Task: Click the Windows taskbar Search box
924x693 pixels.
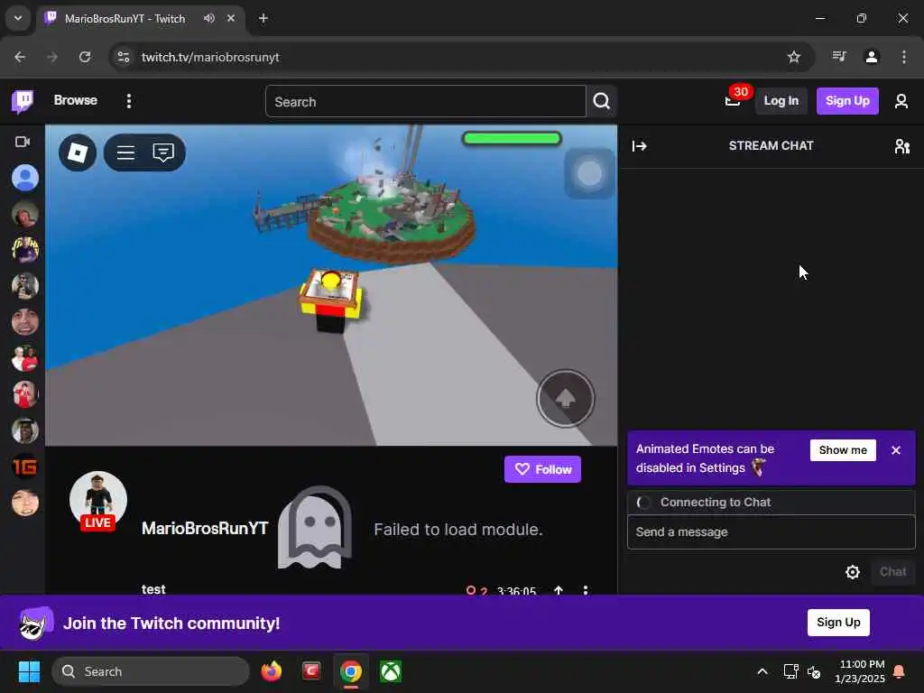Action: [x=151, y=671]
